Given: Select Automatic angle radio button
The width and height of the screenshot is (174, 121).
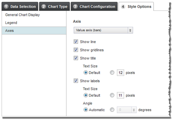Looking at the screenshot, I should 85,110.
